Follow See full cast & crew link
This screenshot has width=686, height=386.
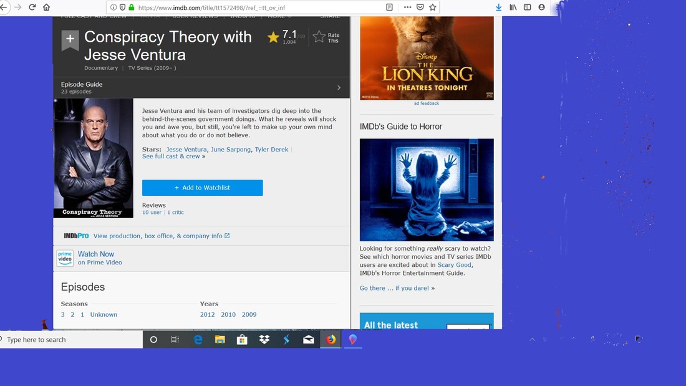coord(171,157)
